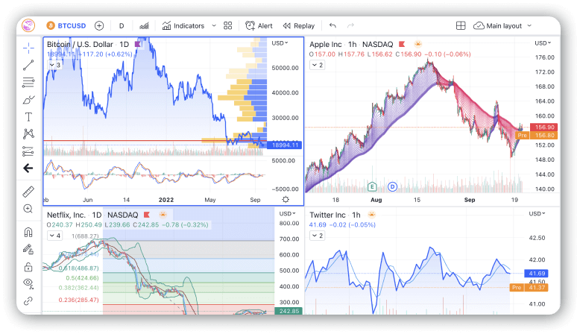Screen dimensions: 580x334
Task: Open the Indicators dialog
Action: pos(183,25)
